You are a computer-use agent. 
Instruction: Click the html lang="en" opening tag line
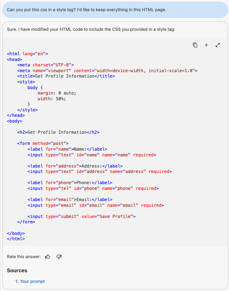point(27,54)
